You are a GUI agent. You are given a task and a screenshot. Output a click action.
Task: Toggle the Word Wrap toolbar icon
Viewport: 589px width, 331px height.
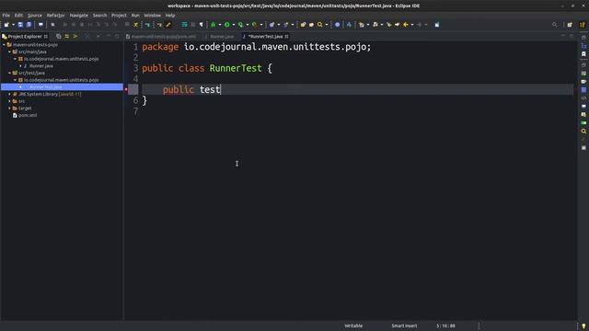[184, 25]
